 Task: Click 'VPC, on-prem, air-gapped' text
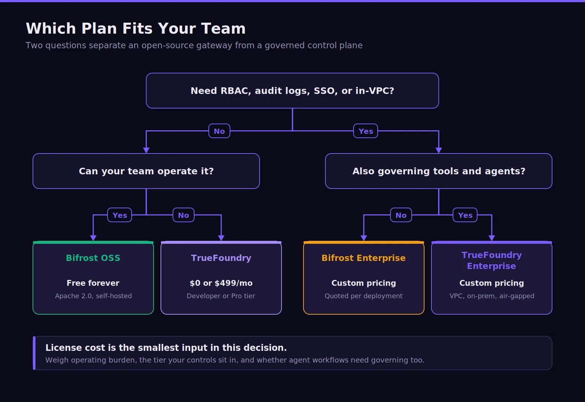coord(492,296)
